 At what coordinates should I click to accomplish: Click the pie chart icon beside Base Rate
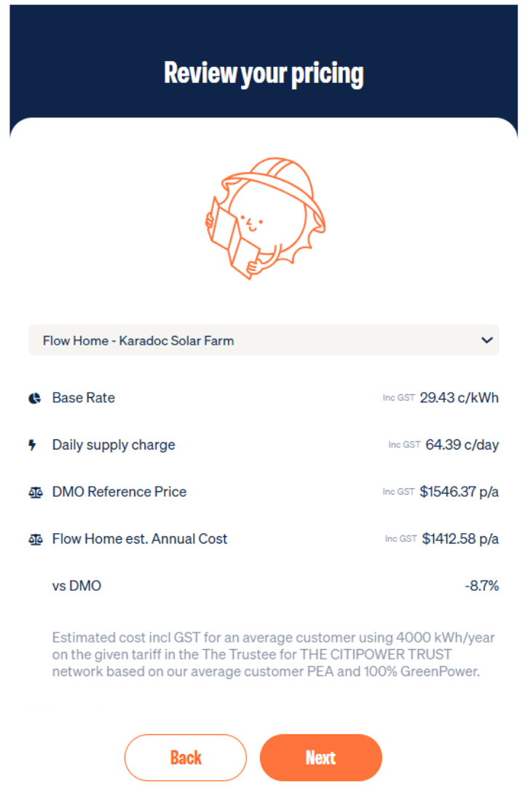34,398
